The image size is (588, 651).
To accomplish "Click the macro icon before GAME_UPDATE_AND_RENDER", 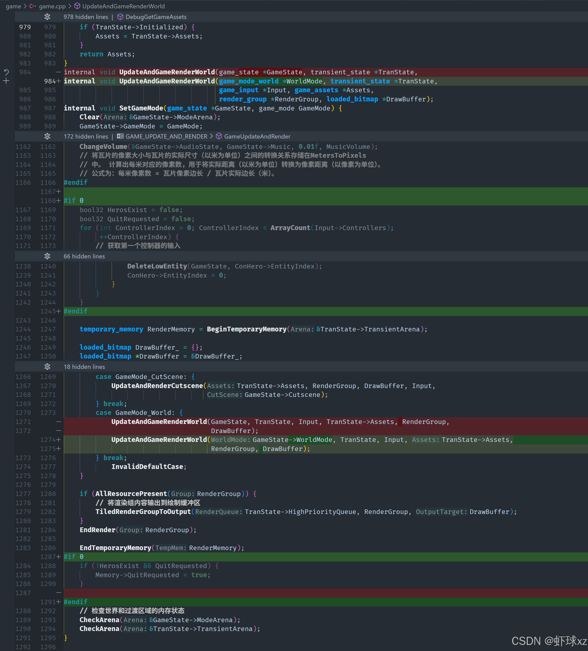I will pos(120,136).
